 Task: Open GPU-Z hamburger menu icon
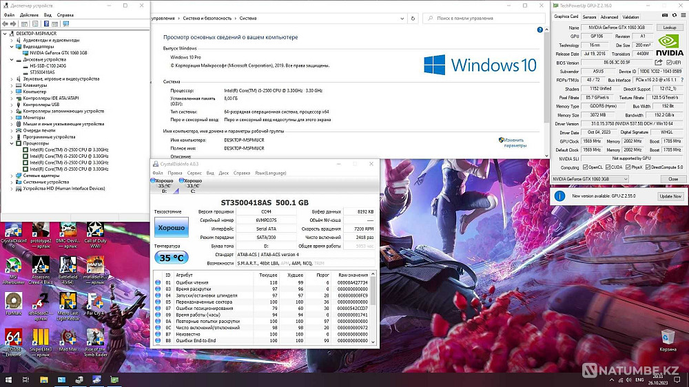coord(683,15)
